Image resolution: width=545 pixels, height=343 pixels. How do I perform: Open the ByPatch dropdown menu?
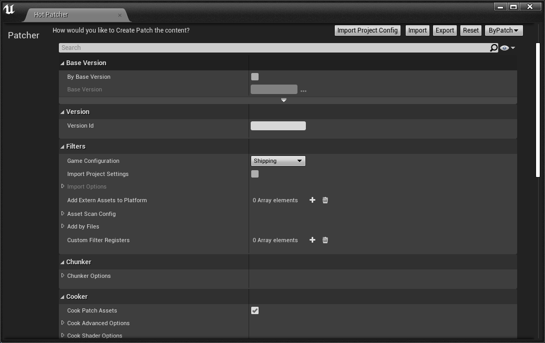click(503, 30)
